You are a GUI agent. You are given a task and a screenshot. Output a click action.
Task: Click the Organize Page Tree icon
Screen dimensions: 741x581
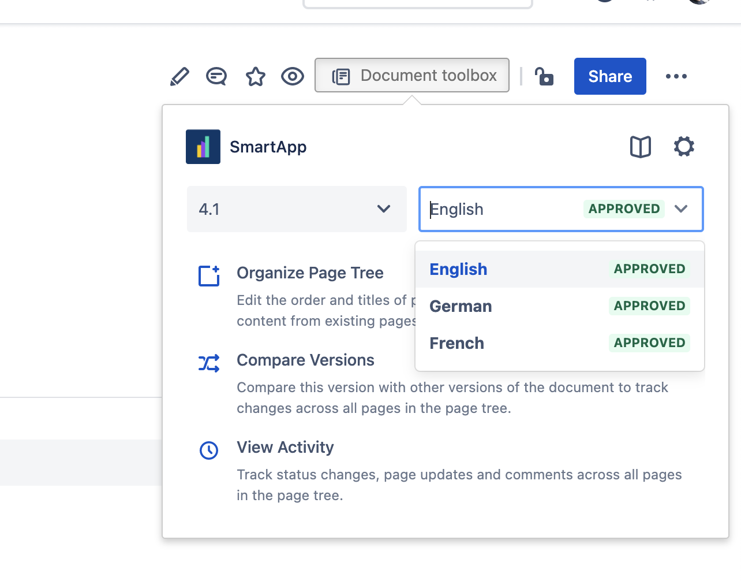(x=208, y=275)
